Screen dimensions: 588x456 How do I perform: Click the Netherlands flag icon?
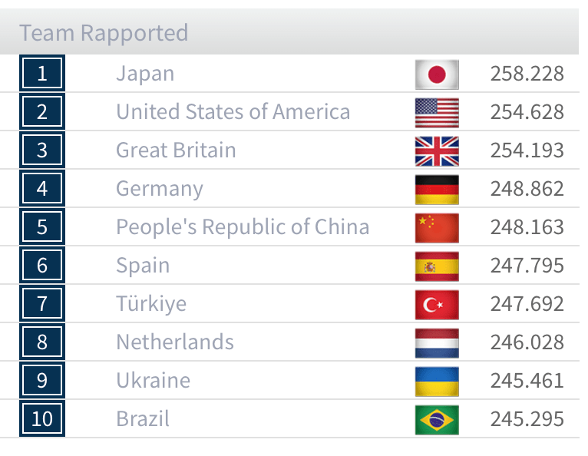tap(437, 342)
